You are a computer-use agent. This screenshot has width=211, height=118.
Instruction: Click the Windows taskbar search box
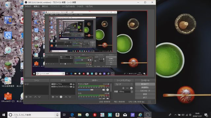point(34,115)
